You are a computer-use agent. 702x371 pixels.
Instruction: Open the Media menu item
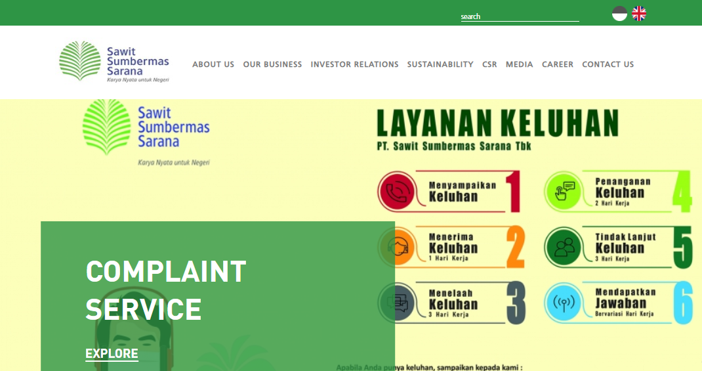pyautogui.click(x=520, y=64)
